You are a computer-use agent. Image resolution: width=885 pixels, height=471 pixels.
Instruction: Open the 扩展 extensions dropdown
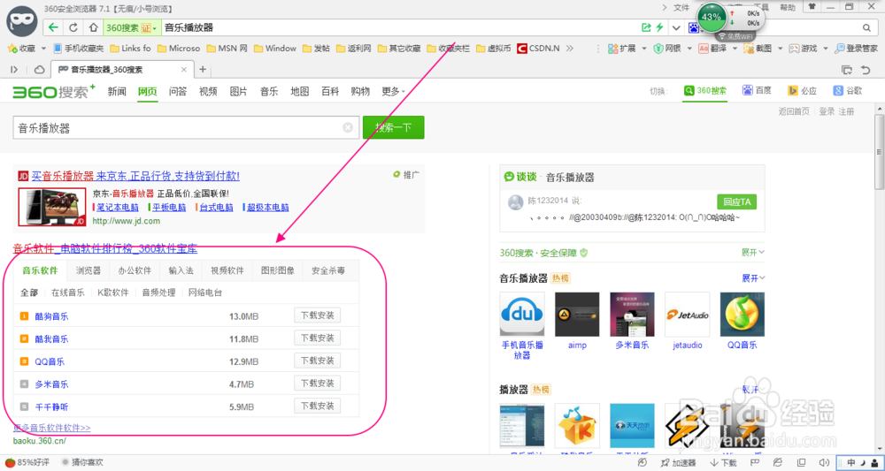pyautogui.click(x=627, y=49)
